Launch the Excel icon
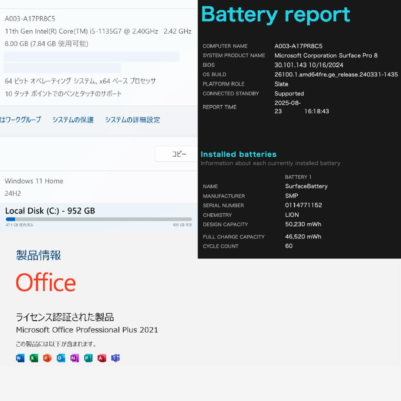The image size is (401, 401). 34,358
